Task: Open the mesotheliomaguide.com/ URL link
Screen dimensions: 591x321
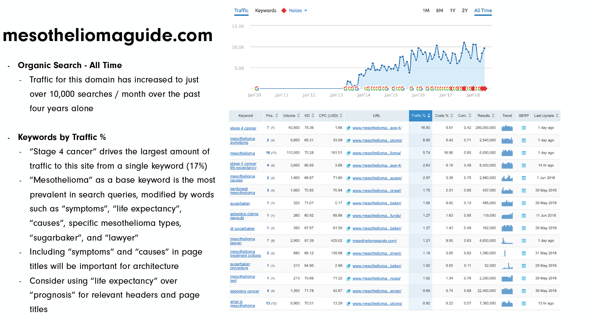Action: (x=375, y=241)
